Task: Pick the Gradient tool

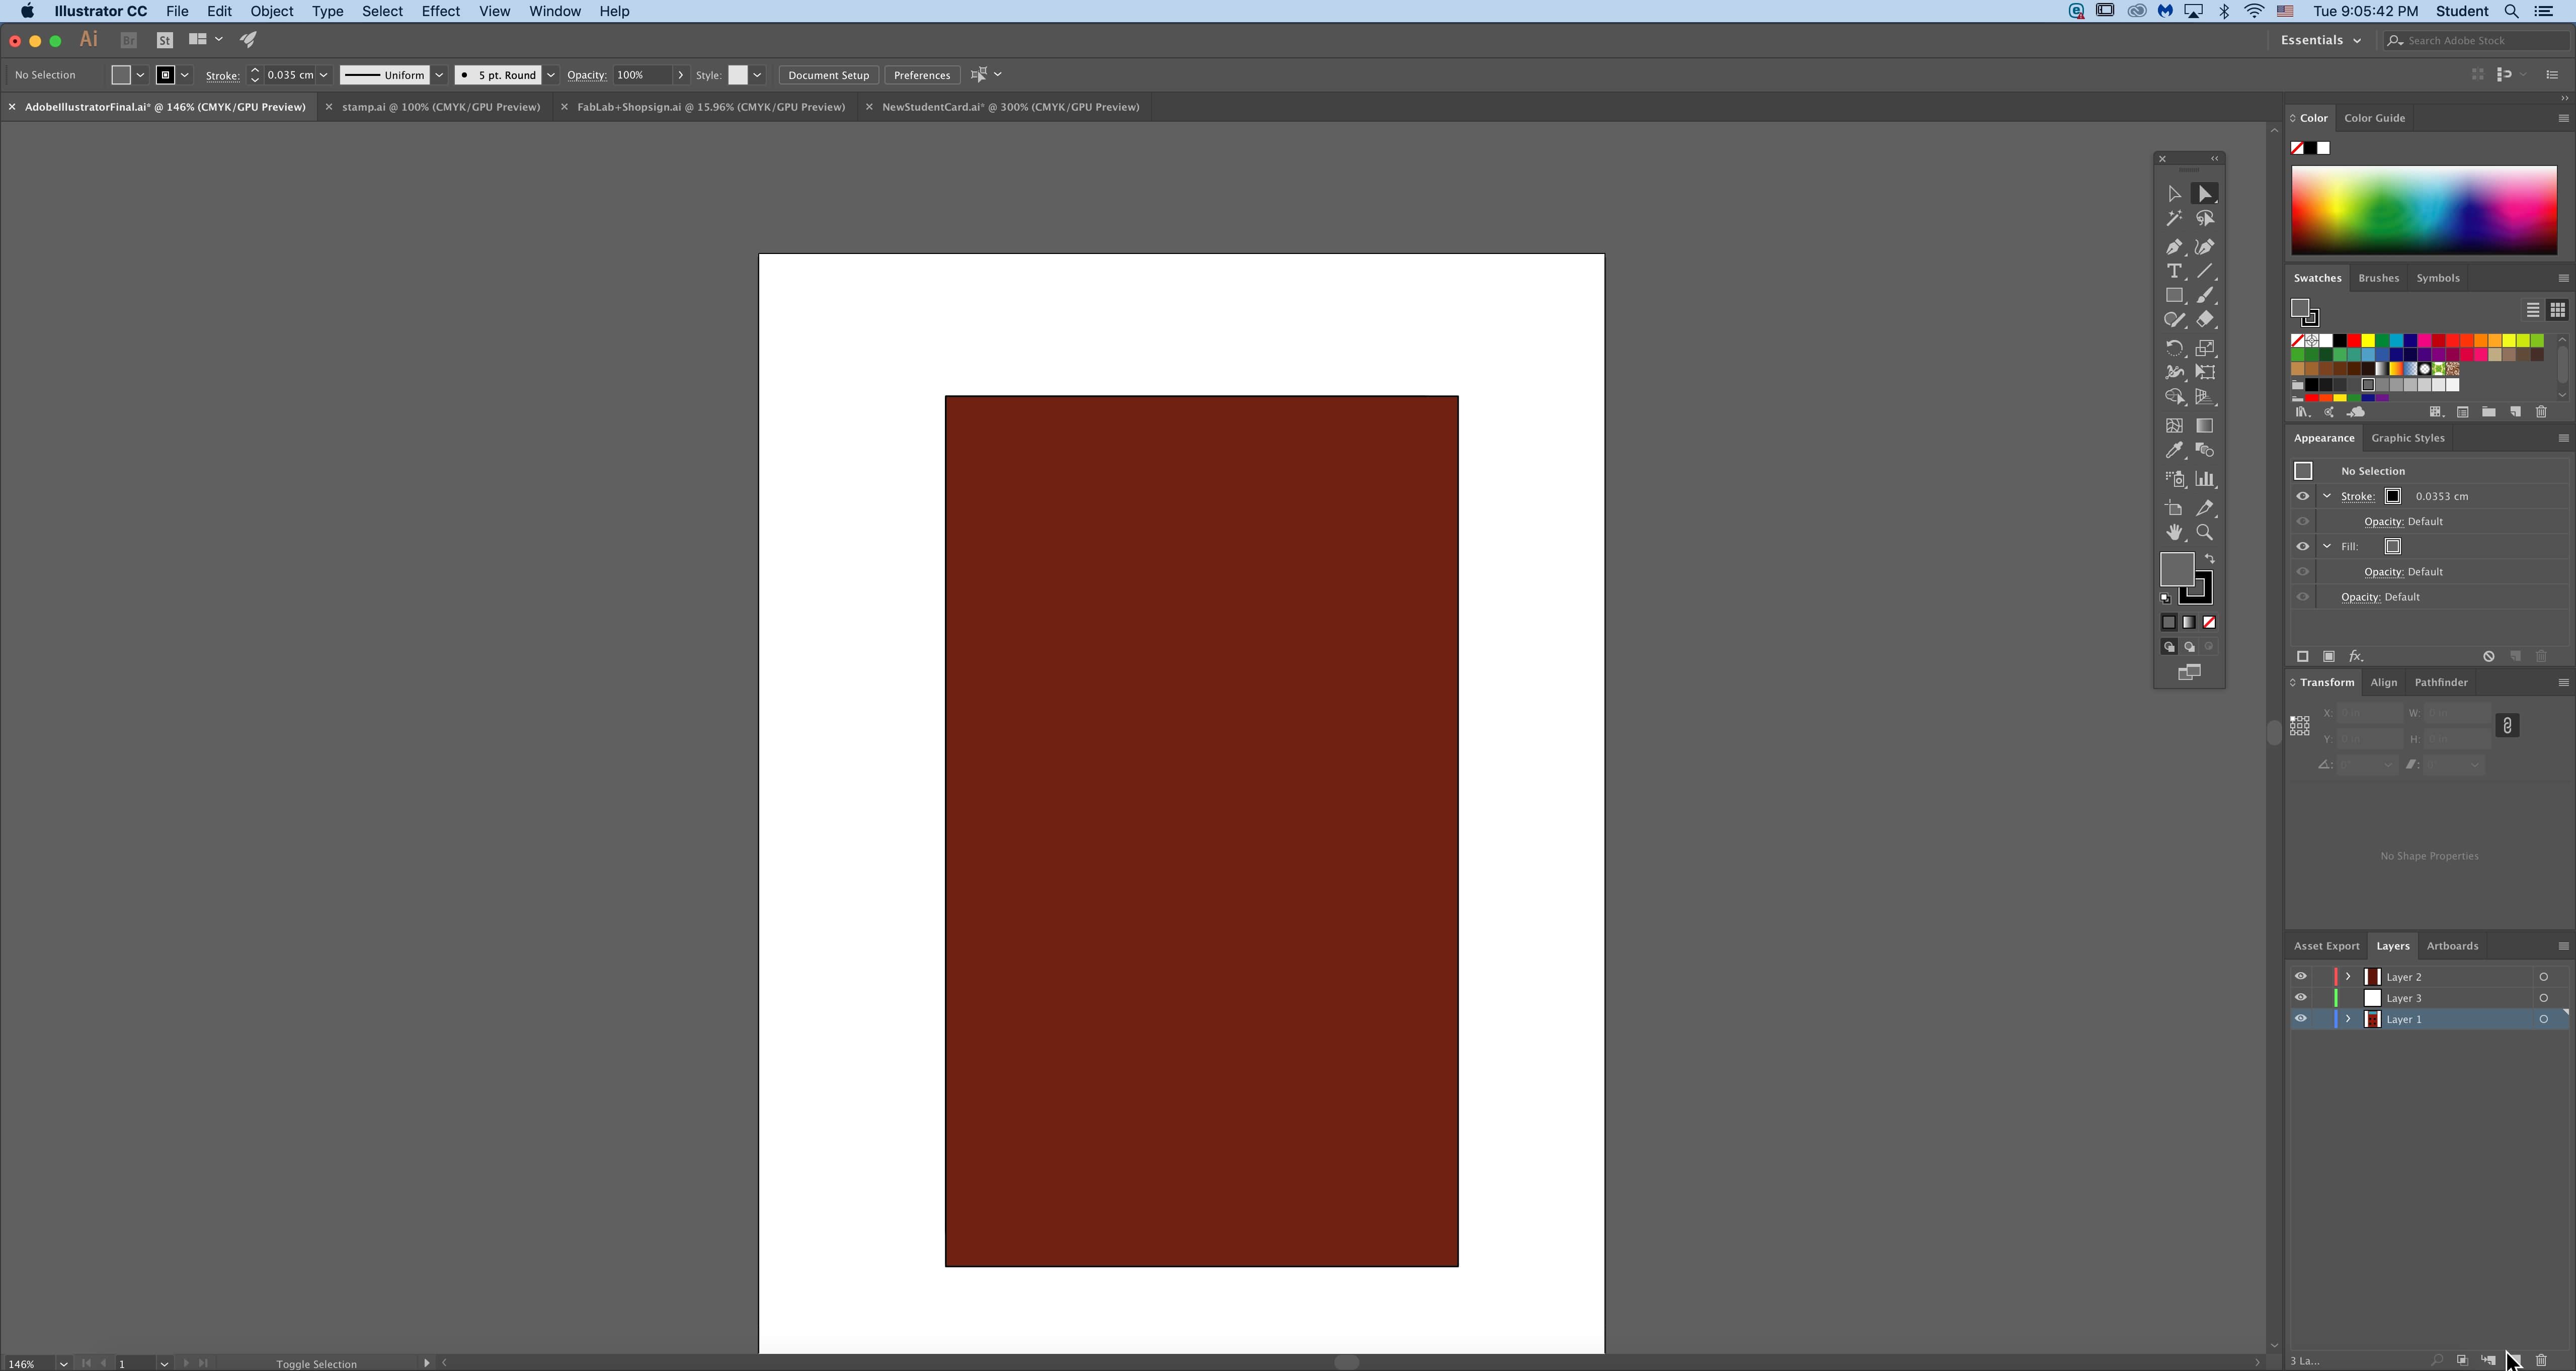Action: 2205,425
